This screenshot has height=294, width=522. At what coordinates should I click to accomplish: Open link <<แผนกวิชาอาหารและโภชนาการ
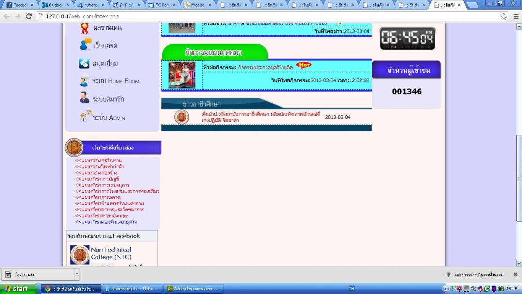tap(109, 209)
